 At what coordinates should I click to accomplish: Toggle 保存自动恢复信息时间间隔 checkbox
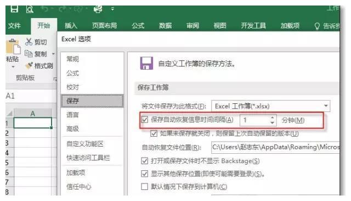pyautogui.click(x=145, y=120)
